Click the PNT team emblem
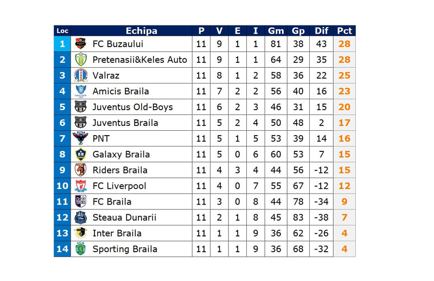 click(x=80, y=138)
